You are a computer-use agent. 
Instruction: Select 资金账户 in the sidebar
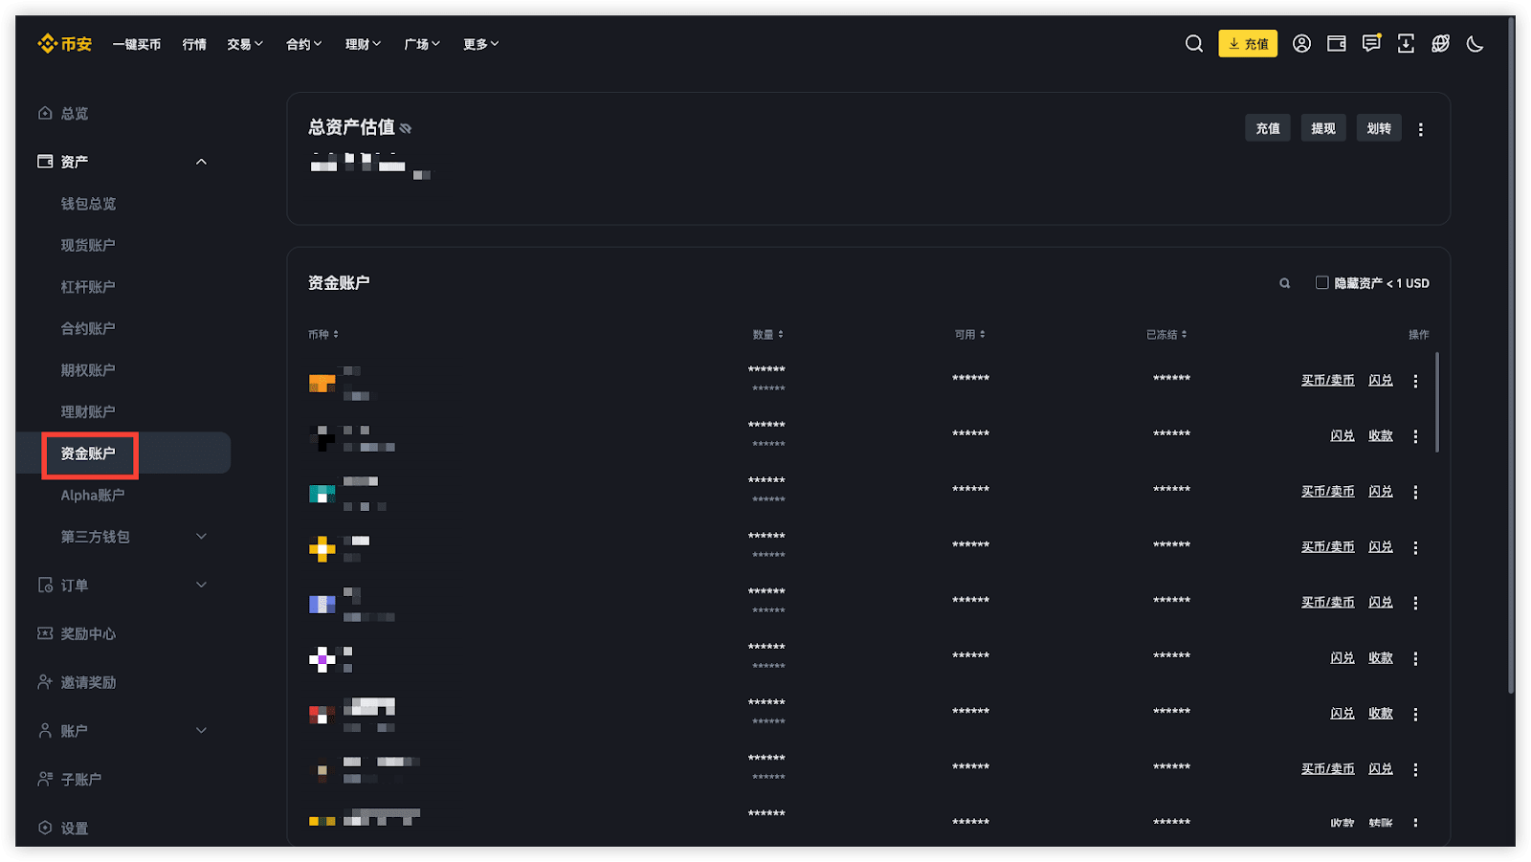[88, 453]
